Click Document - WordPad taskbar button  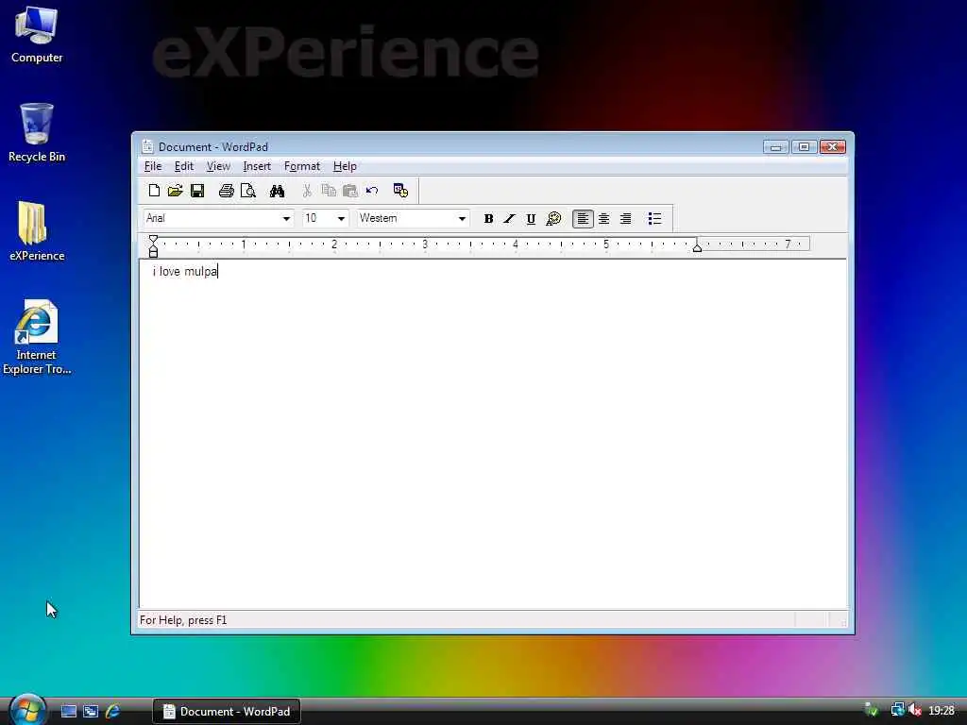point(227,712)
